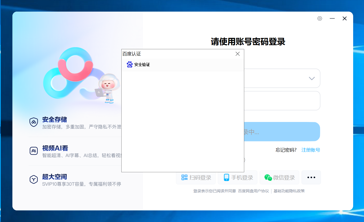Open more login options via three dots
This screenshot has width=364, height=222.
point(311,177)
